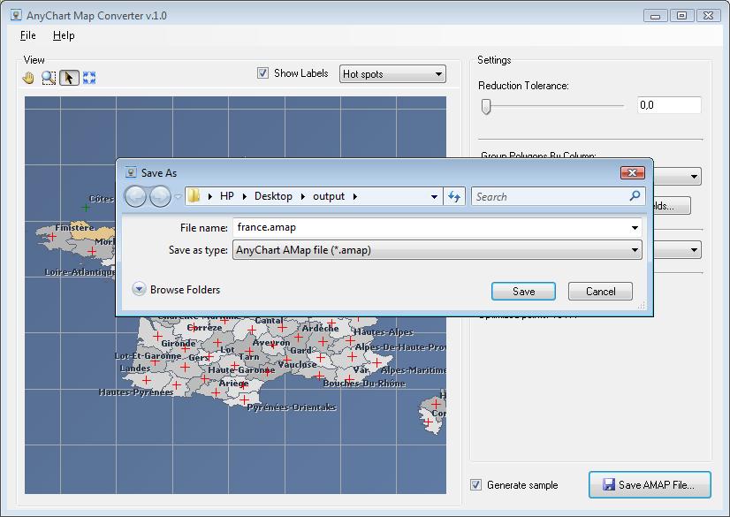Select the arrow pointer tool
Viewport: 730px width, 517px height.
69,78
